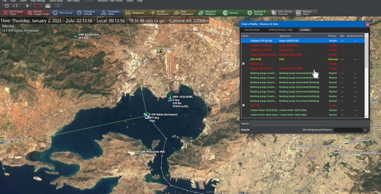Viewport: 381px width, 194px height.
Task: Open Boat Operations
Action: coord(184,13)
